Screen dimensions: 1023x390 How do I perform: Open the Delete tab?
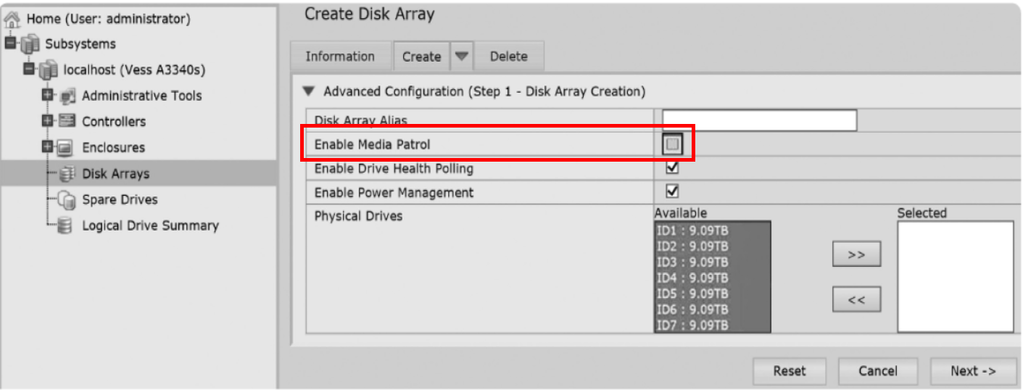[x=508, y=57]
